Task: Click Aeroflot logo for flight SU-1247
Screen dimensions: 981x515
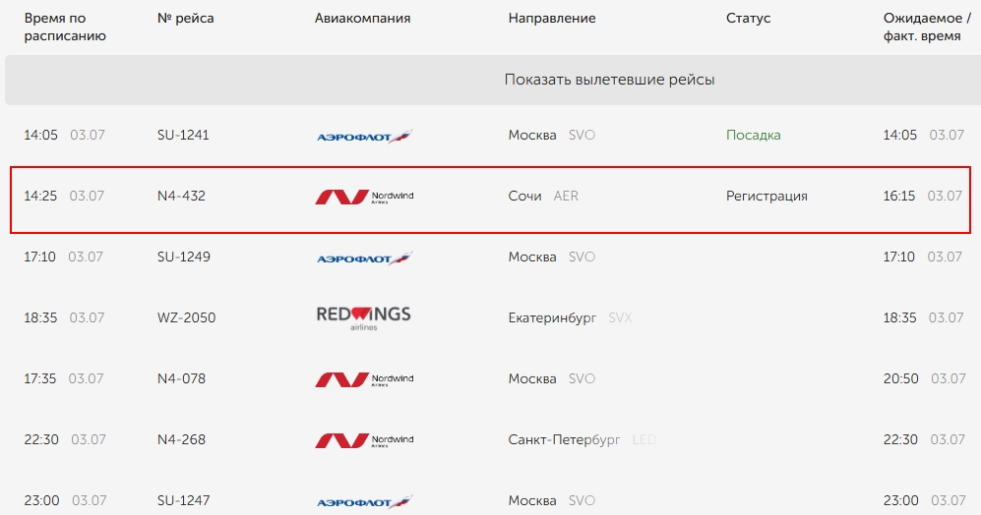Action: (364, 501)
